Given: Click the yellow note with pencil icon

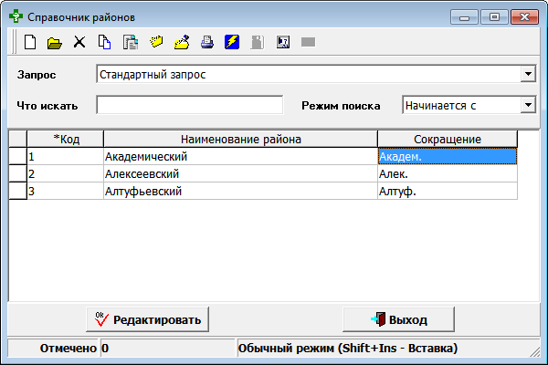Looking at the screenshot, I should coord(181,42).
